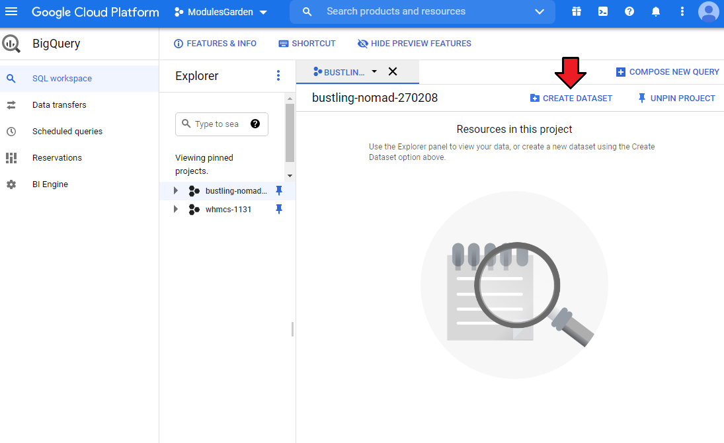Click the BI Engine gear icon
This screenshot has width=724, height=443.
11,184
